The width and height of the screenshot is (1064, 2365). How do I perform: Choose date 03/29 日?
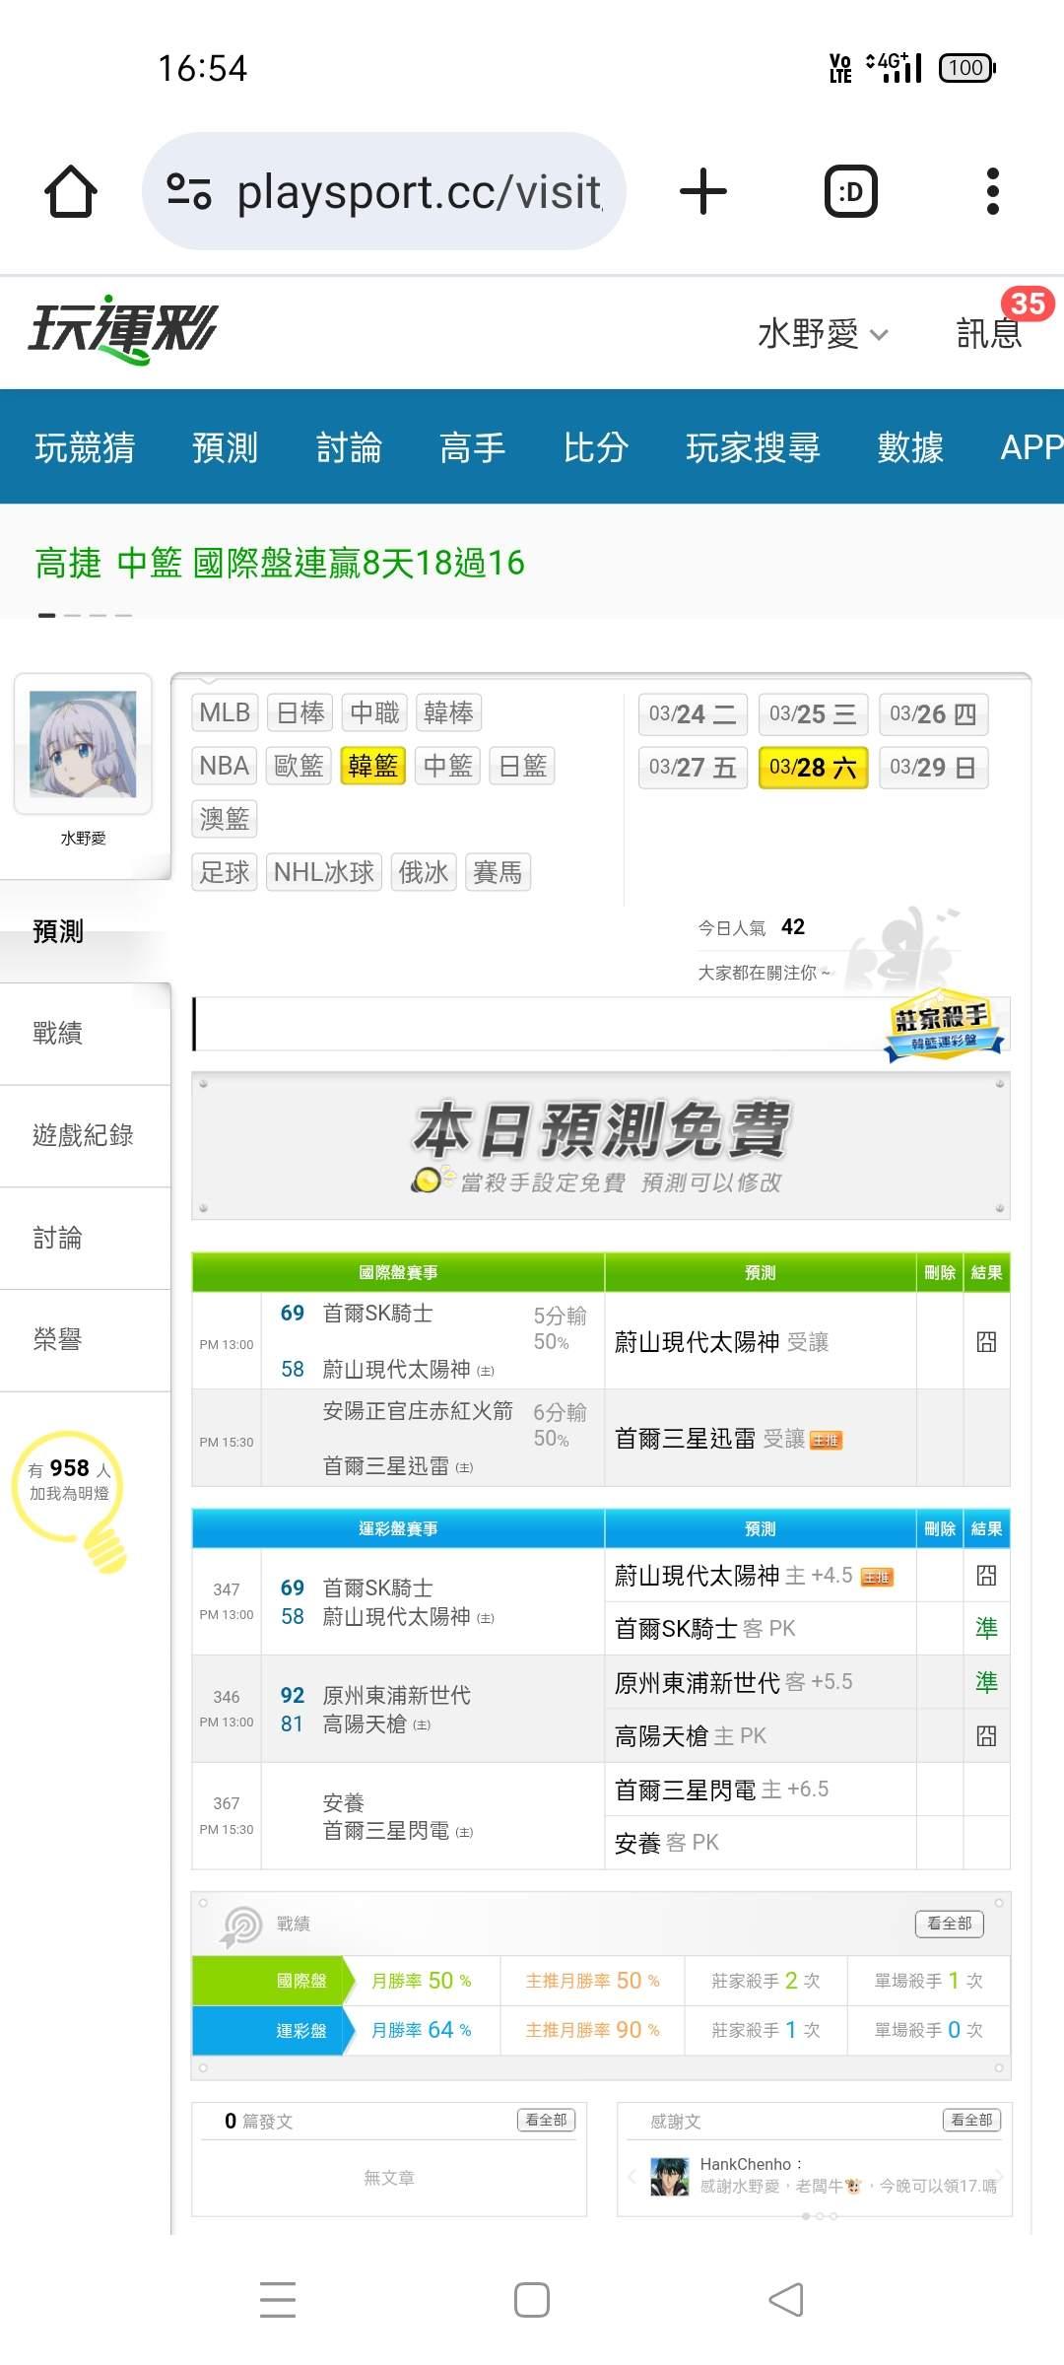(x=933, y=768)
